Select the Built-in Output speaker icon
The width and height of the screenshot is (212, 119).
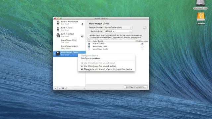pyautogui.click(x=58, y=35)
